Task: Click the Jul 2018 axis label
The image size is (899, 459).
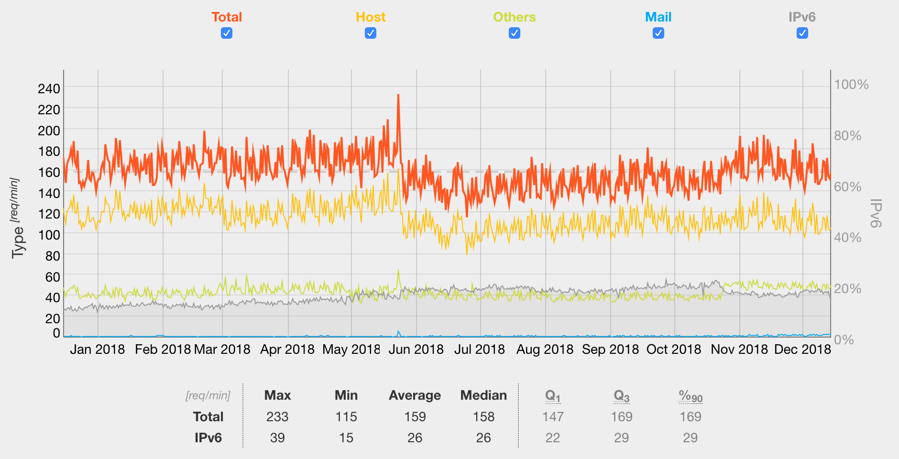Action: click(480, 350)
